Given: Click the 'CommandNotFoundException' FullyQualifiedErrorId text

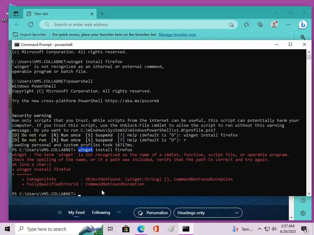Looking at the screenshot, I should coord(115,184).
